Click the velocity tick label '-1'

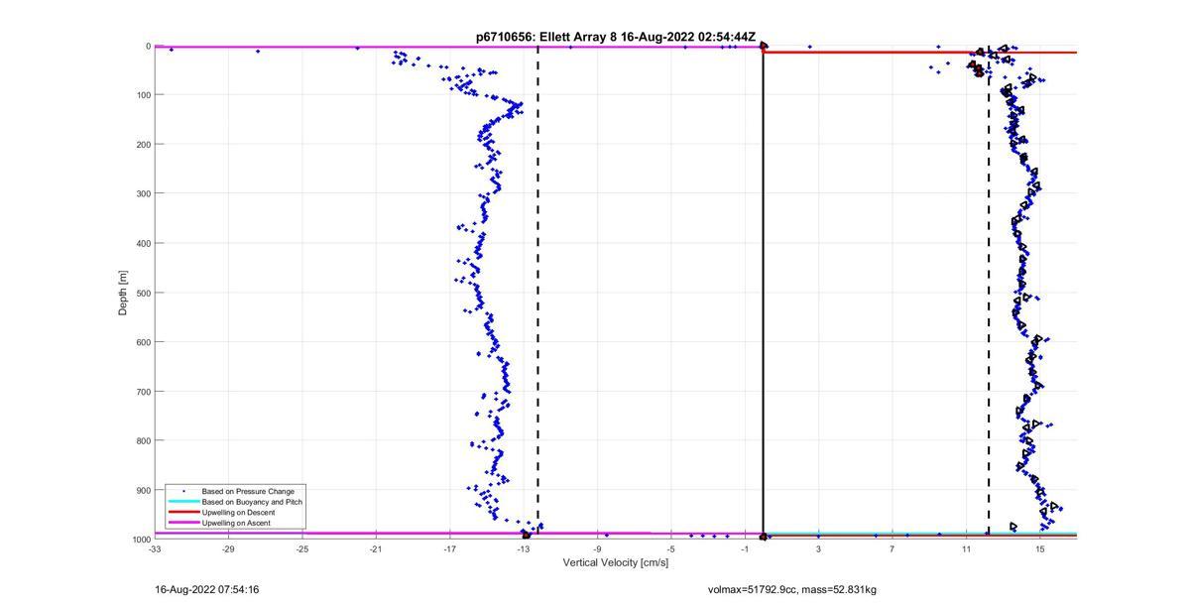[745, 548]
